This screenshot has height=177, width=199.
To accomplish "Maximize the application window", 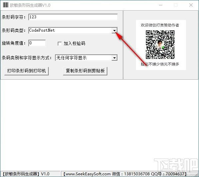I will point(176,5).
